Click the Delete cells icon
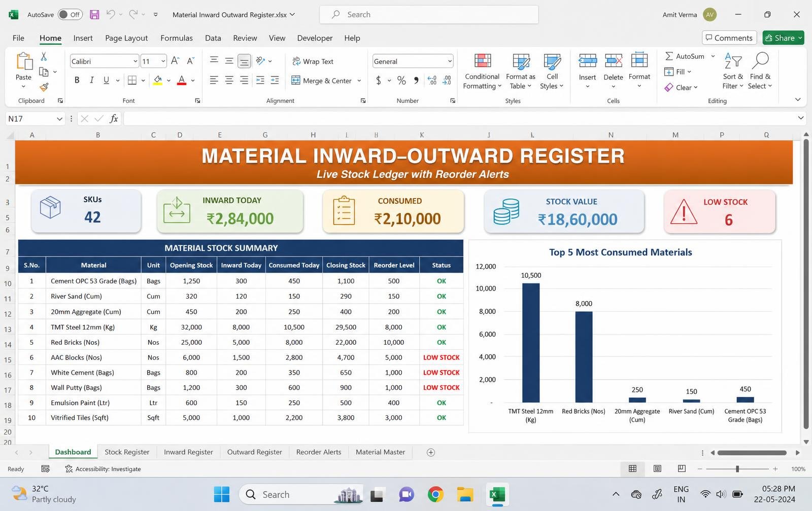812x511 pixels. tap(613, 61)
